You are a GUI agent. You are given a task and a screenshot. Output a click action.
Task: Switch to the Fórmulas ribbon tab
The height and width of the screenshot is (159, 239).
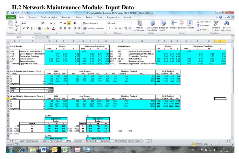tap(66, 17)
